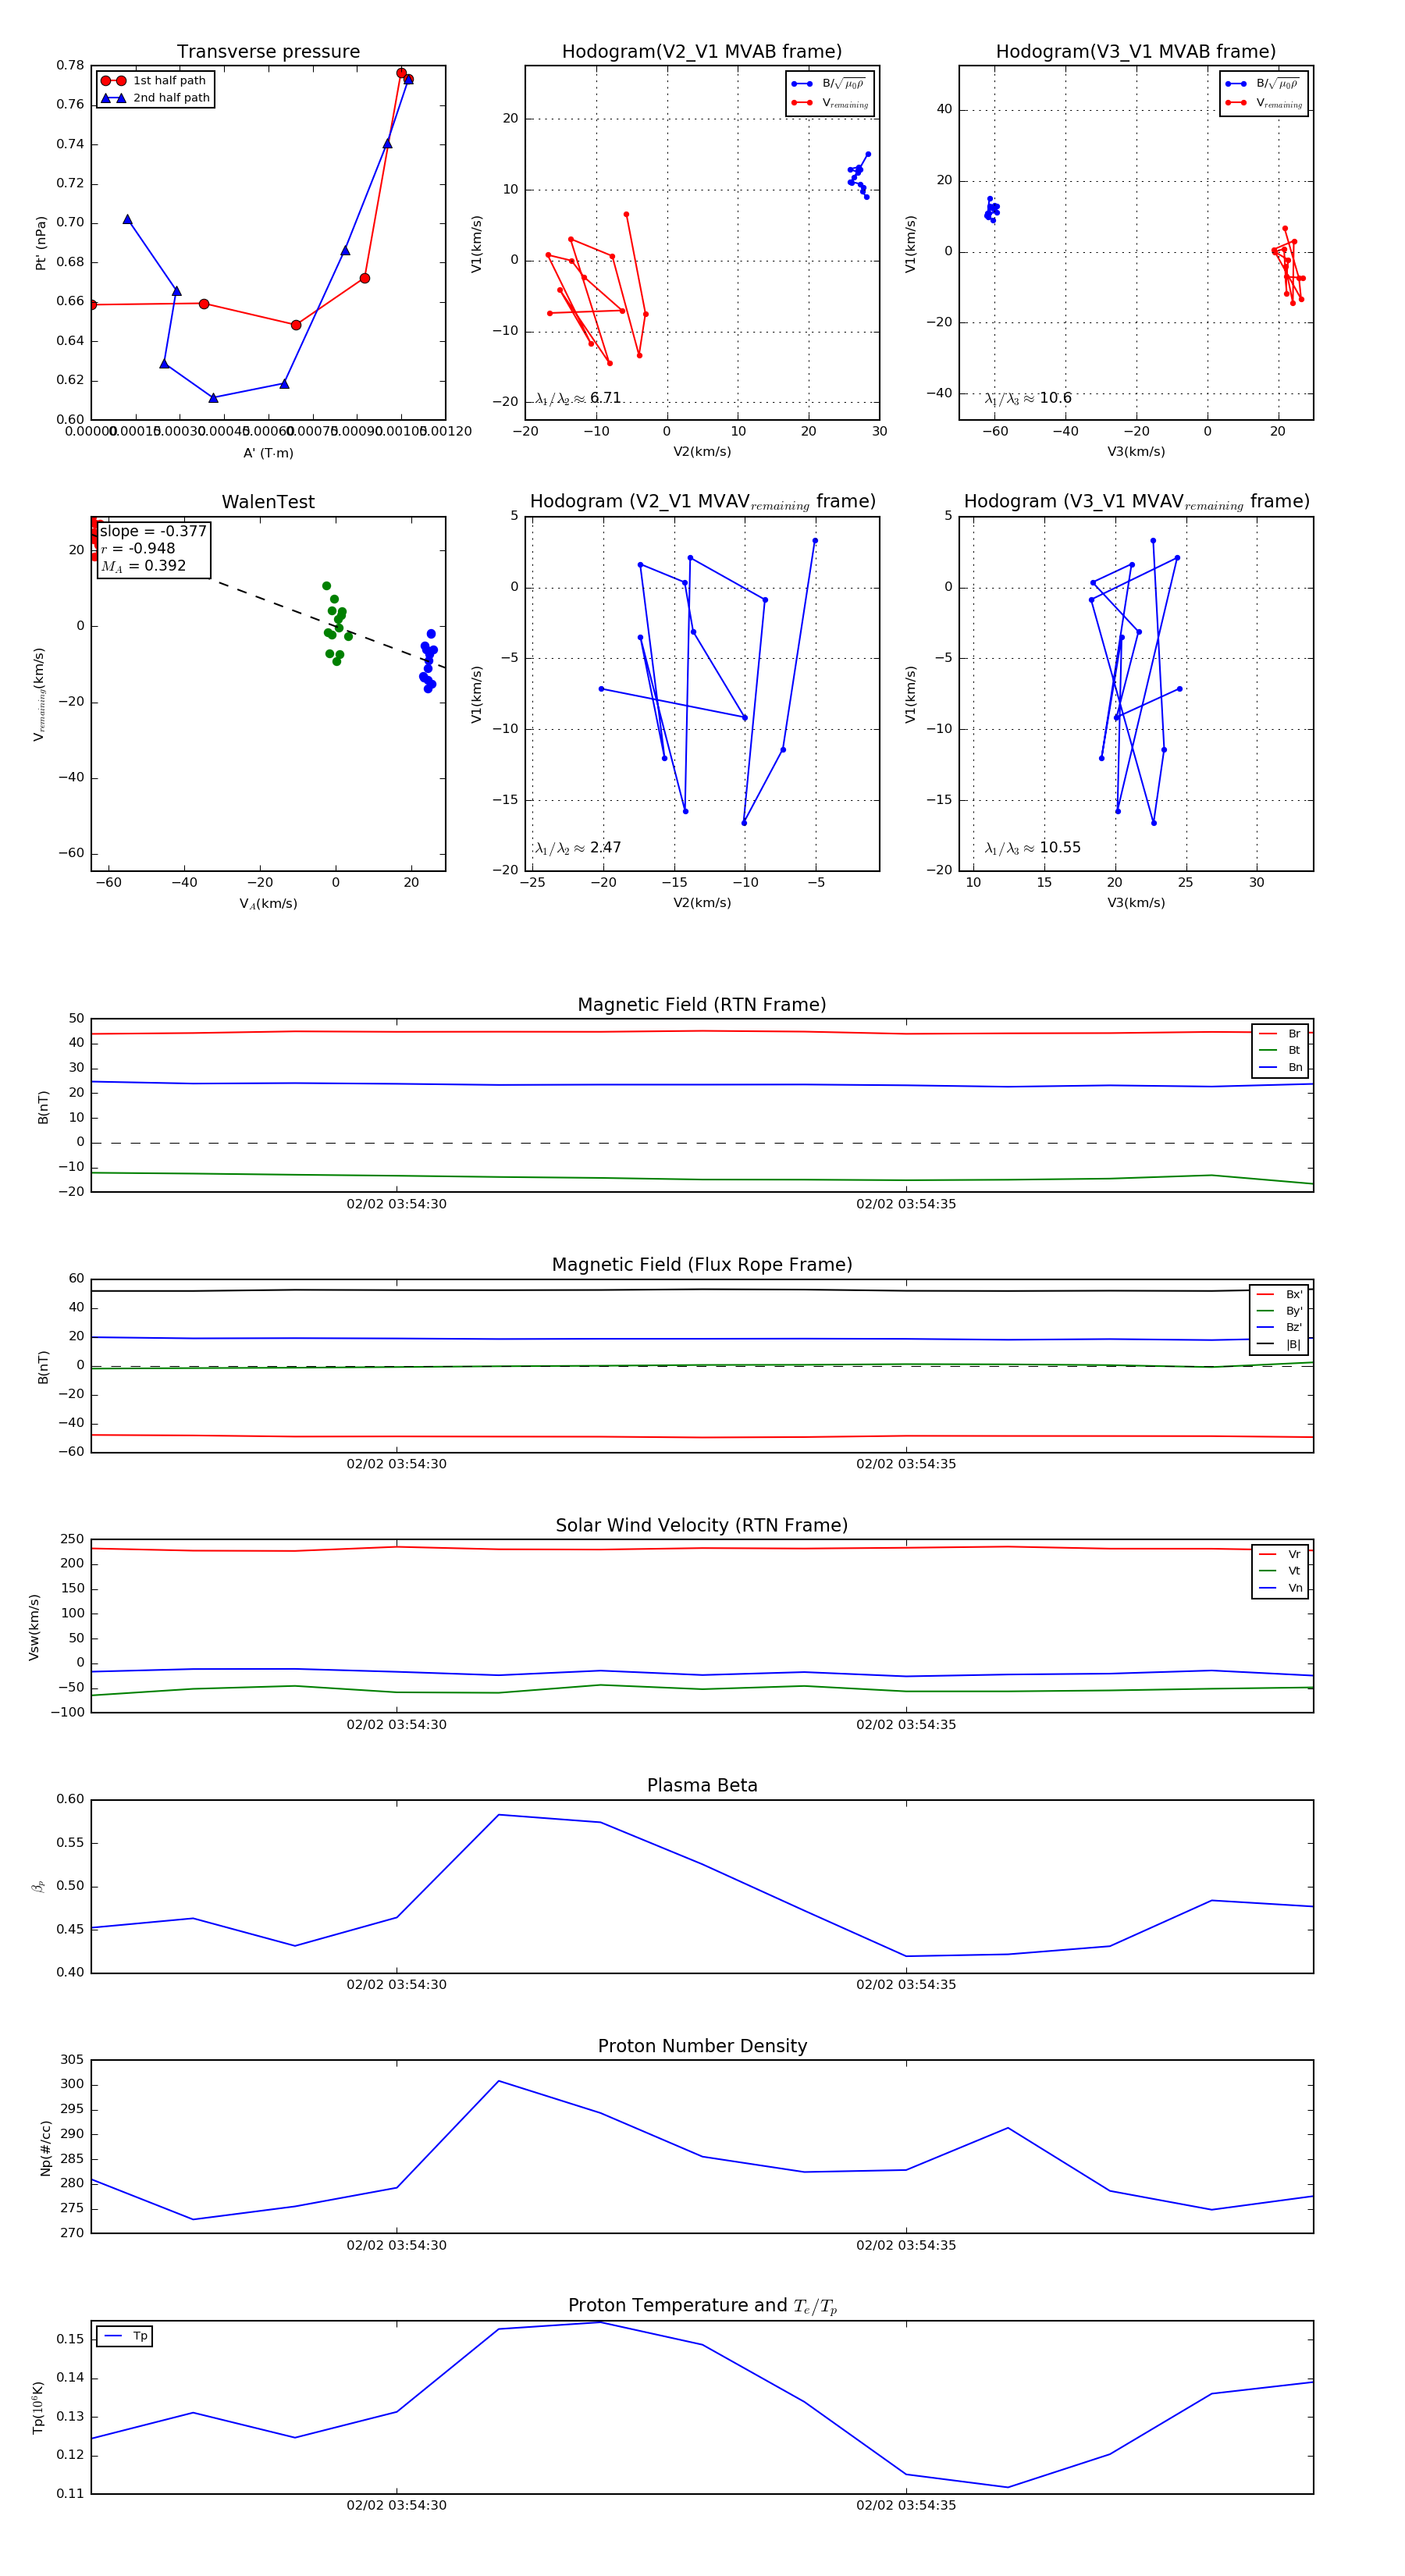Image resolution: width=1405 pixels, height=2576 pixels.
Task: Click the λ1/λ2 ≈ 2.47 annotation
Action: (578, 848)
